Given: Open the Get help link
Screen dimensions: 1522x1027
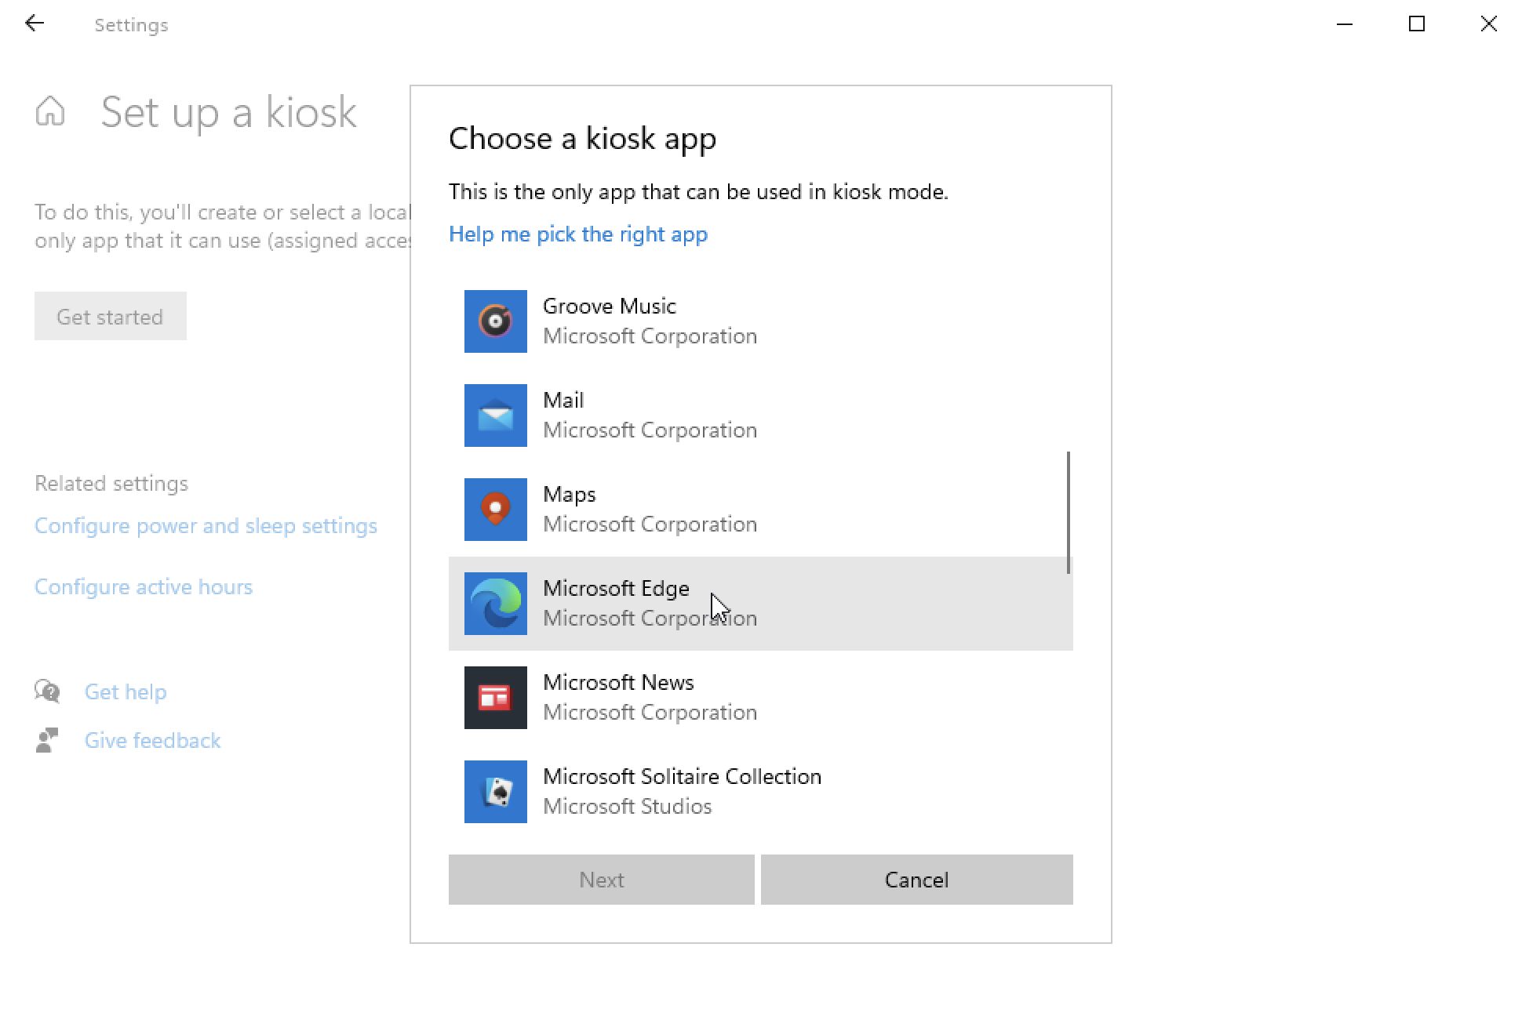Looking at the screenshot, I should [126, 691].
